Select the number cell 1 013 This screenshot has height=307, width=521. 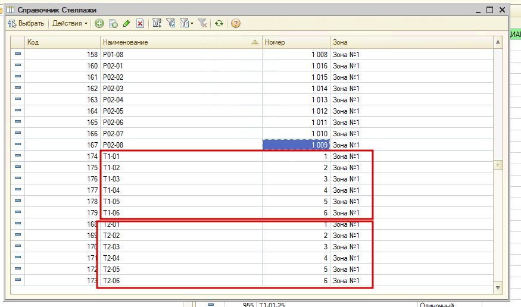(296, 99)
